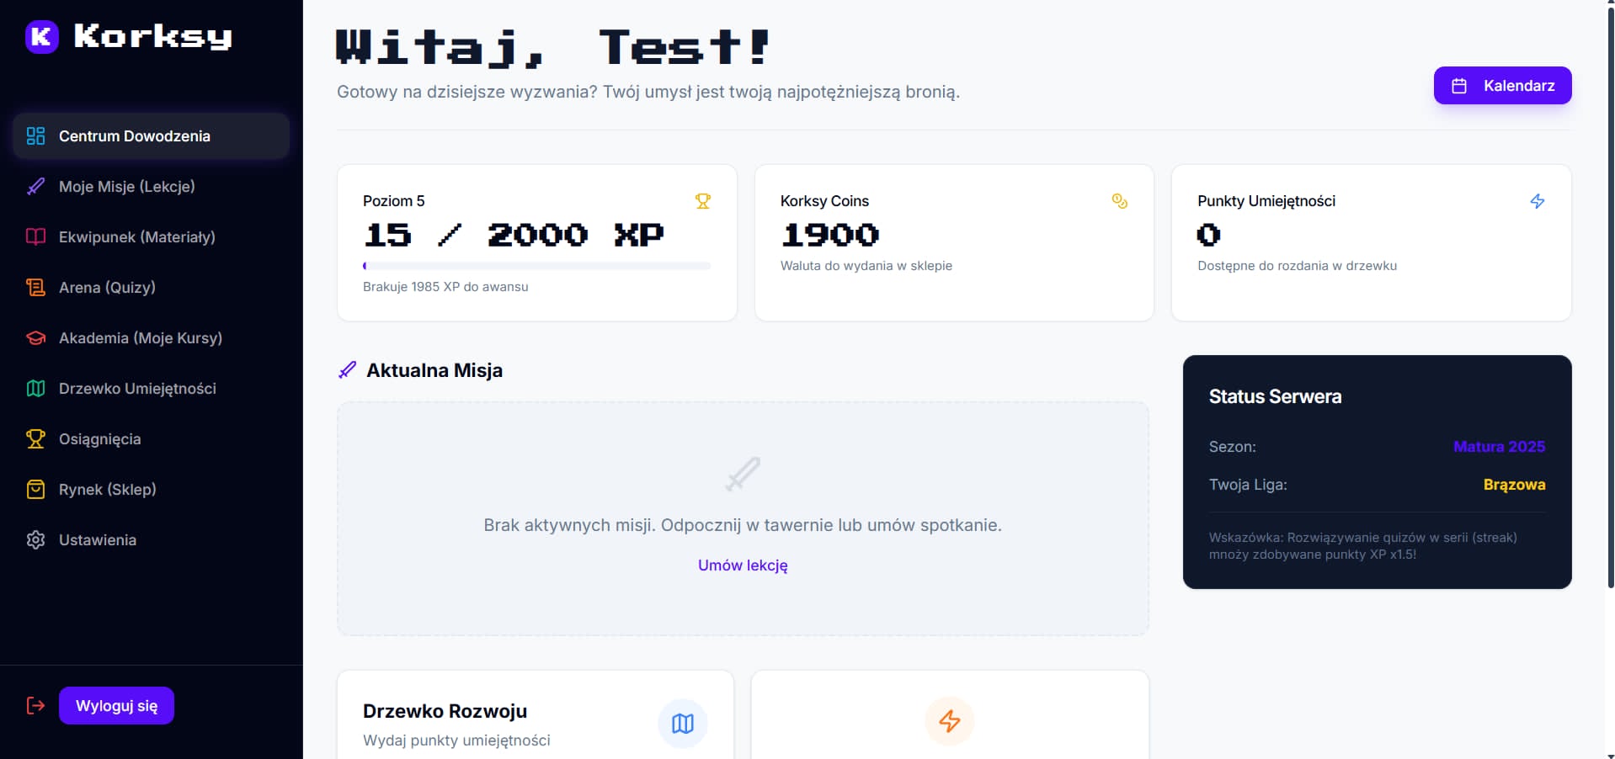Click the map icon beside Drzewko Umiejętności
Image resolution: width=1615 pixels, height=759 pixels.
click(35, 389)
